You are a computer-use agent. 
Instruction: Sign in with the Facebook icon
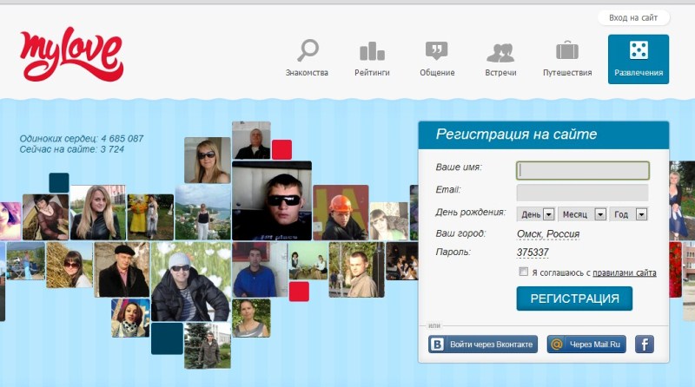tap(644, 344)
